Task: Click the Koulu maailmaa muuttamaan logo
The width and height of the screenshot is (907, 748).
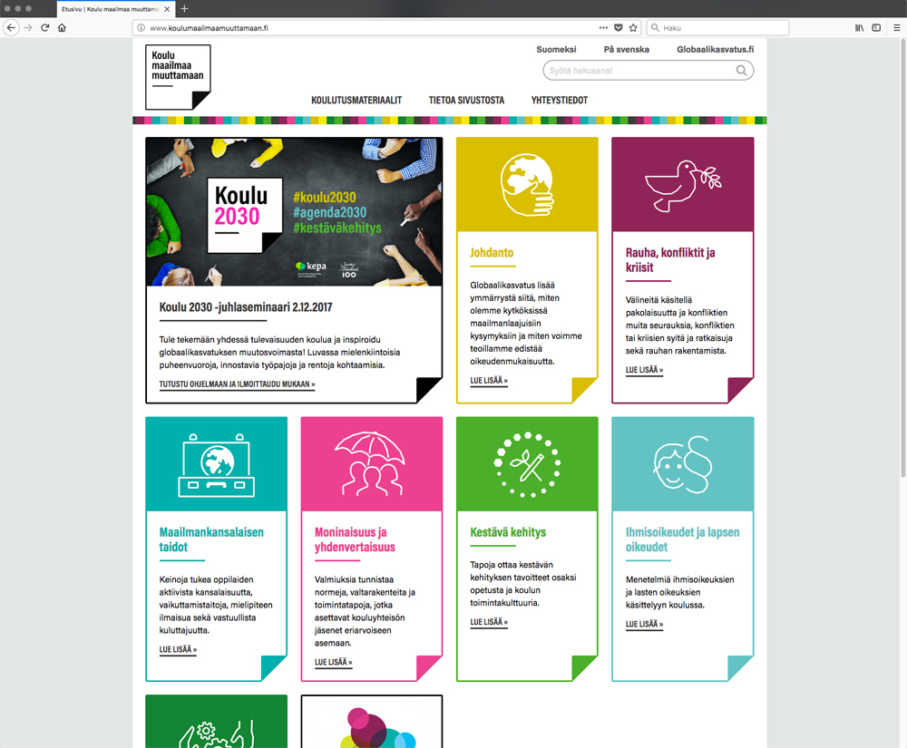Action: (178, 77)
